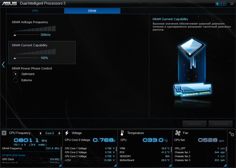
Task: Click the DRAM Current Capability help heading
Action: 170,19
